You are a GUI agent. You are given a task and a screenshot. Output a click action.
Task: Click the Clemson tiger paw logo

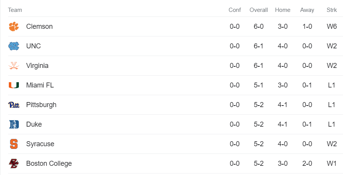pos(13,26)
